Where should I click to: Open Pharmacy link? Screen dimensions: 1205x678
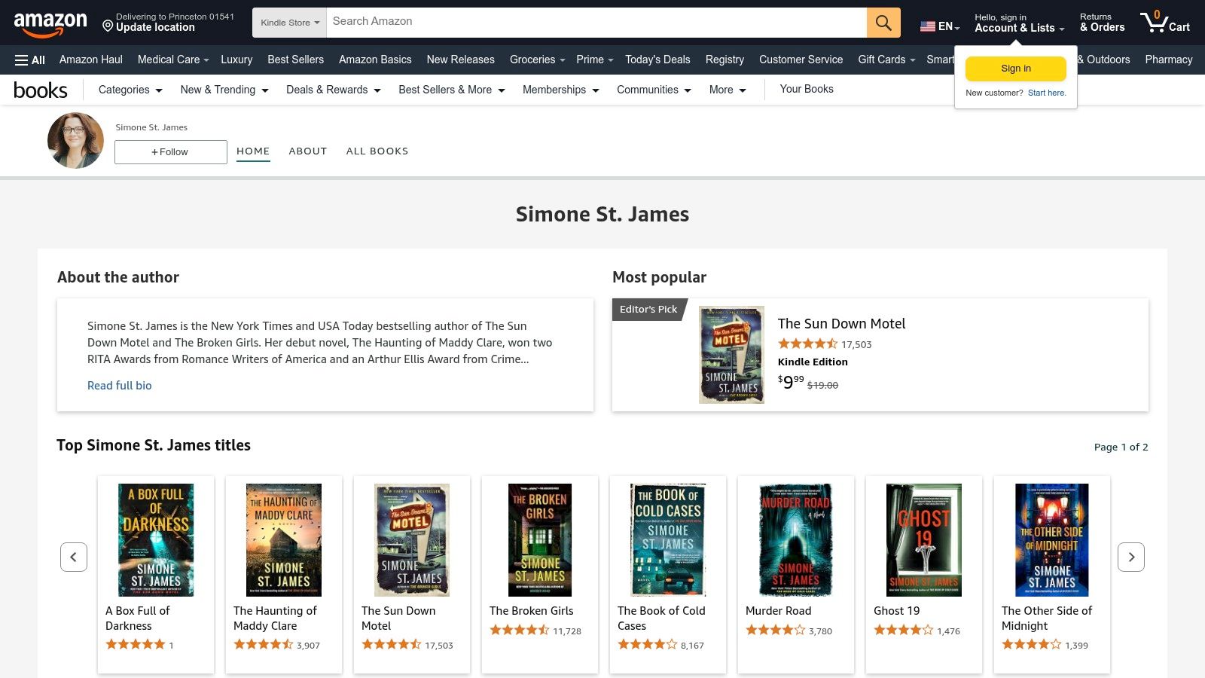(1169, 60)
